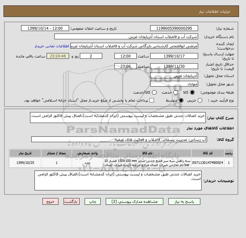Click remaining time counter 23:24:48
The image size is (246, 238).
point(58,56)
